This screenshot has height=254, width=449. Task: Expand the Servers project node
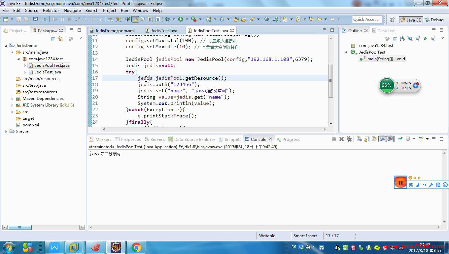pos(6,132)
